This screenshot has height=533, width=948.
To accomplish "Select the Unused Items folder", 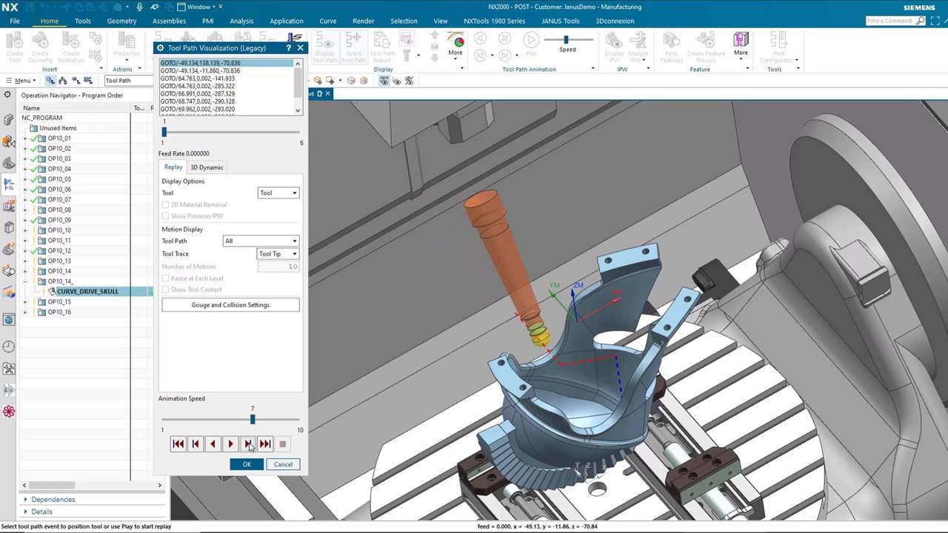I will 58,128.
